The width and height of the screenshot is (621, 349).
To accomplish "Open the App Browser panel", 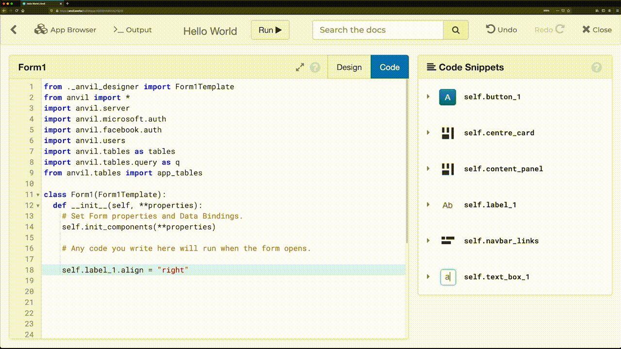I will (x=65, y=30).
